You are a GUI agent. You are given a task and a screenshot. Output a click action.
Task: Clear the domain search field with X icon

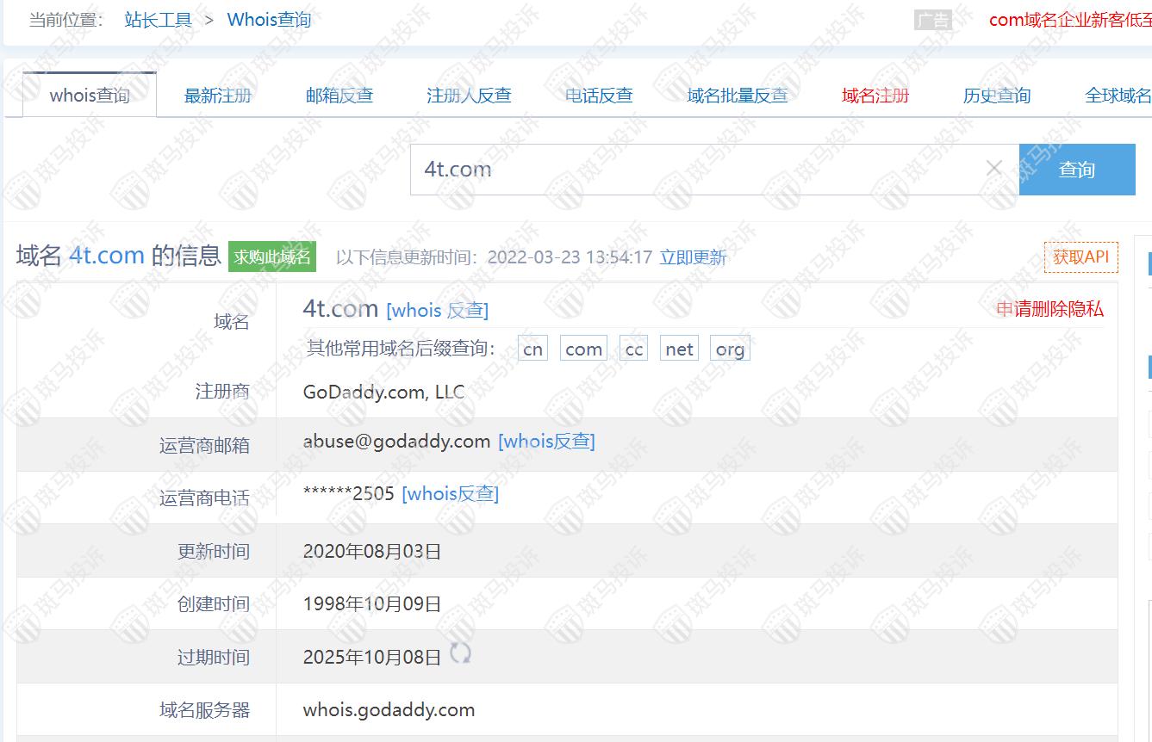(993, 169)
